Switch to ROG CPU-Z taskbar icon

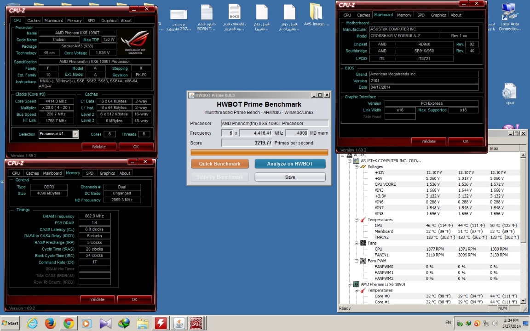click(196, 323)
